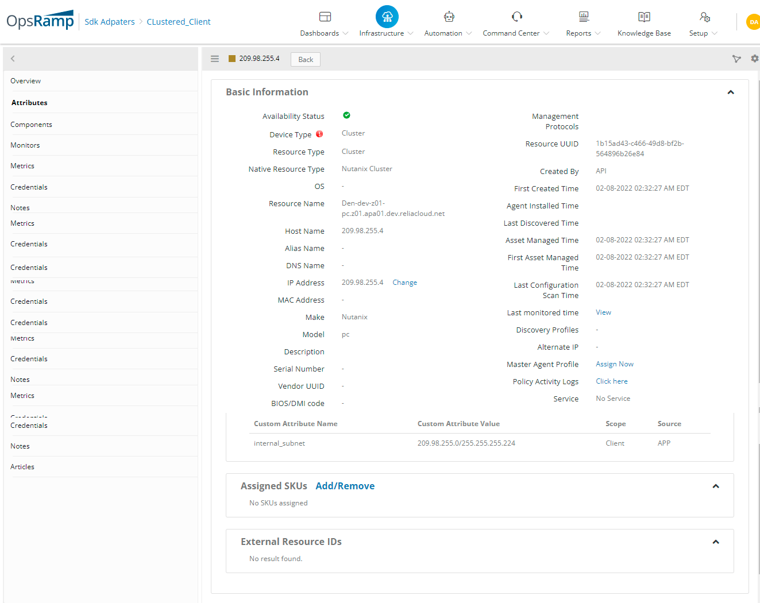The width and height of the screenshot is (760, 603).
Task: Click the gold status square beside 209.98.255.4
Action: click(x=232, y=58)
